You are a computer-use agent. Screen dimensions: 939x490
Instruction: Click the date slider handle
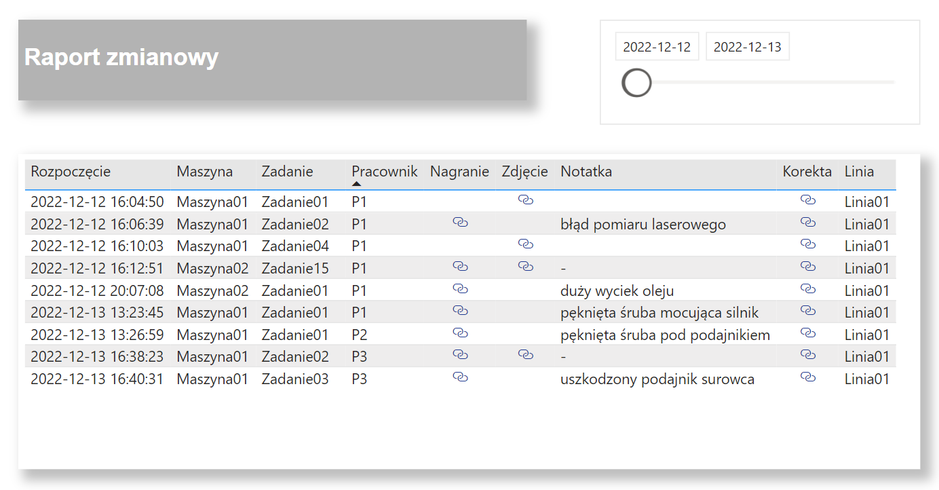637,83
